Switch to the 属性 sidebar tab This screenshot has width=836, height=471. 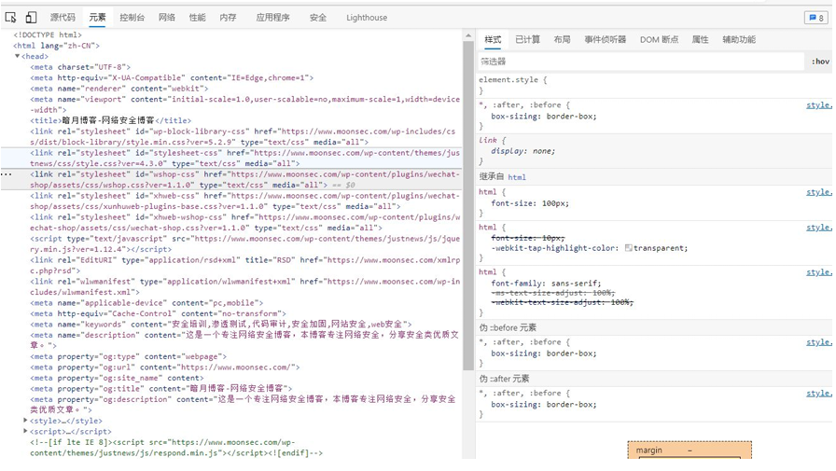[701, 39]
